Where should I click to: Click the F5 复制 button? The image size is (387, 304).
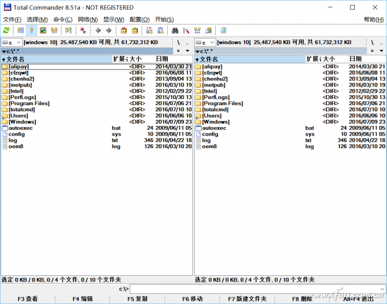[x=137, y=299]
